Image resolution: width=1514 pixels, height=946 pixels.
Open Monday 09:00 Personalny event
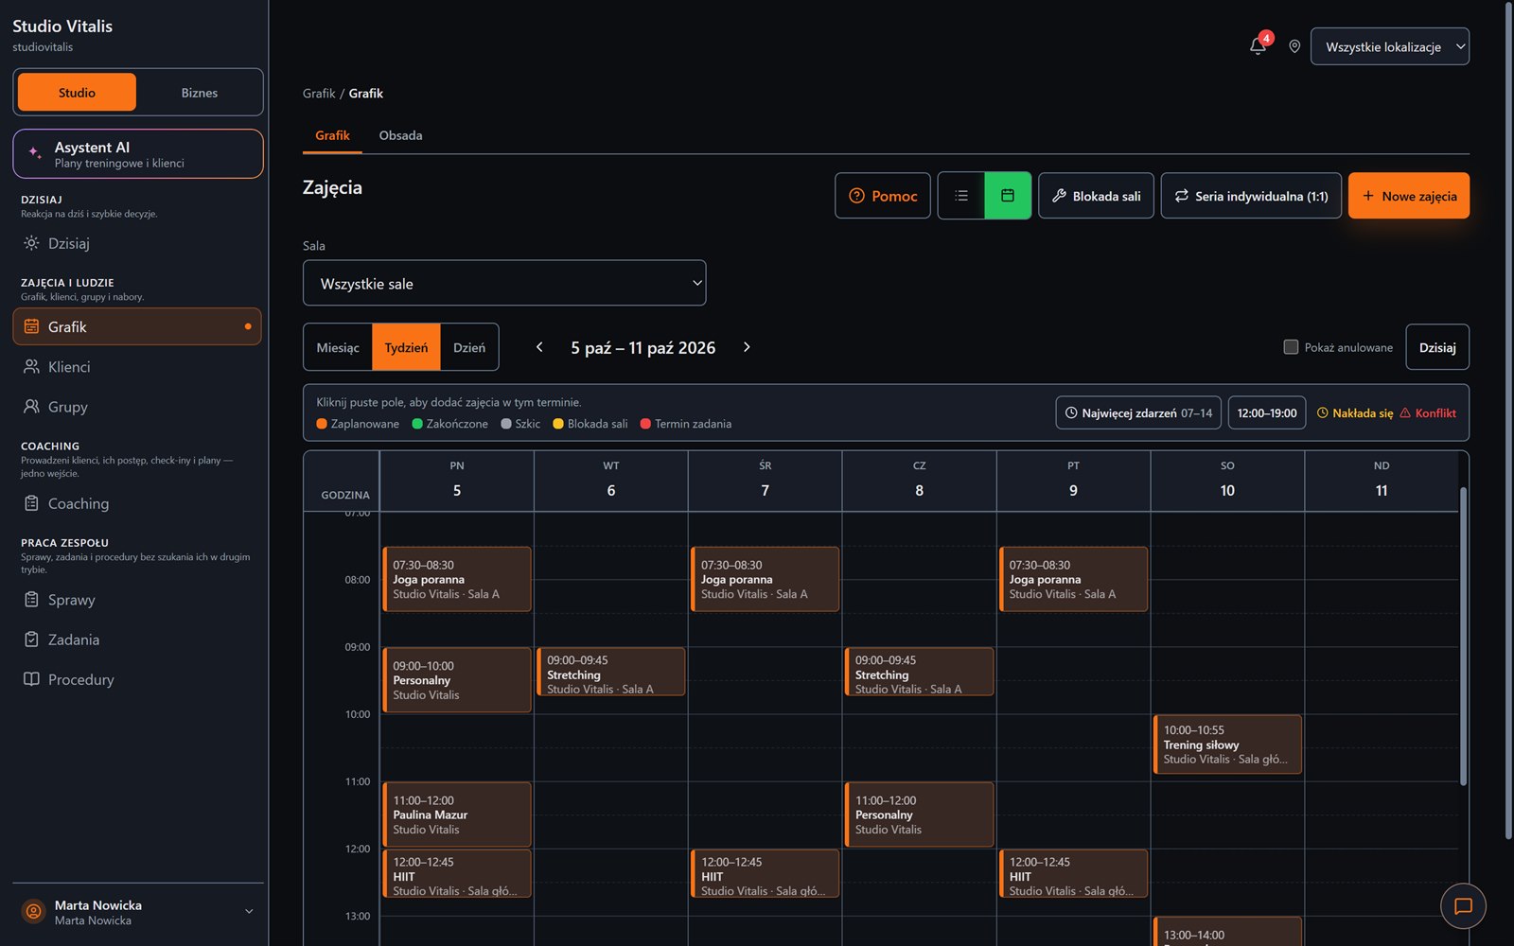point(457,680)
